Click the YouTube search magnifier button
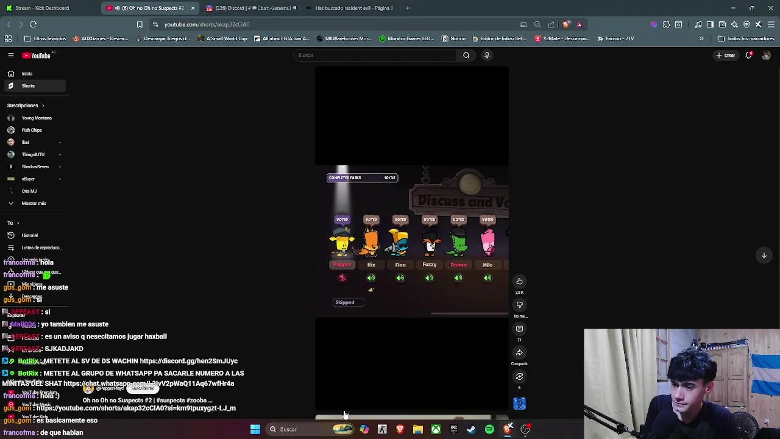 tap(466, 55)
